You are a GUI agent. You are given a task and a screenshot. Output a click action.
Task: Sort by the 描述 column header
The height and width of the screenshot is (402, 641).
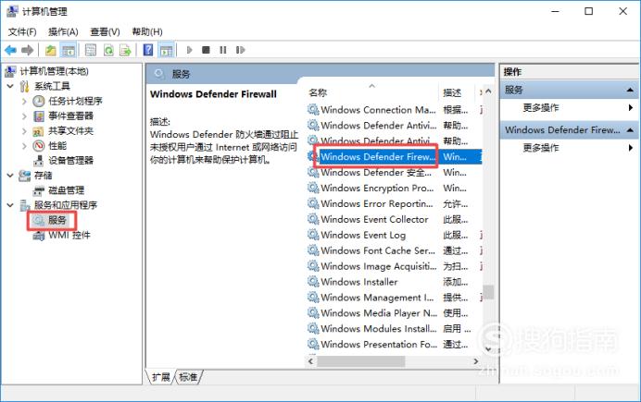point(452,93)
